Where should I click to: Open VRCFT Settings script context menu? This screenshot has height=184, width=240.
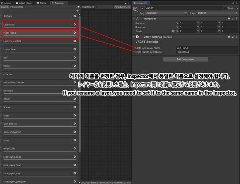[237, 37]
